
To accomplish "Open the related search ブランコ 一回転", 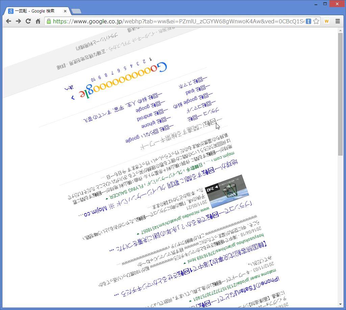I will point(203,115).
